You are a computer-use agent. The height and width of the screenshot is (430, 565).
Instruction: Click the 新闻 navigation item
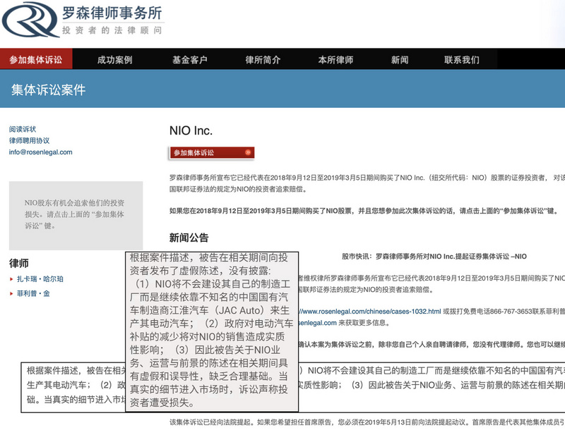(400, 60)
